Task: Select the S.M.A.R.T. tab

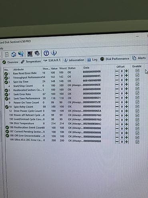Action: [52, 61]
